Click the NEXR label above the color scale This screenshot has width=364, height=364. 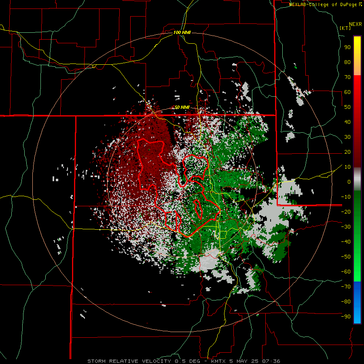pos(355,24)
